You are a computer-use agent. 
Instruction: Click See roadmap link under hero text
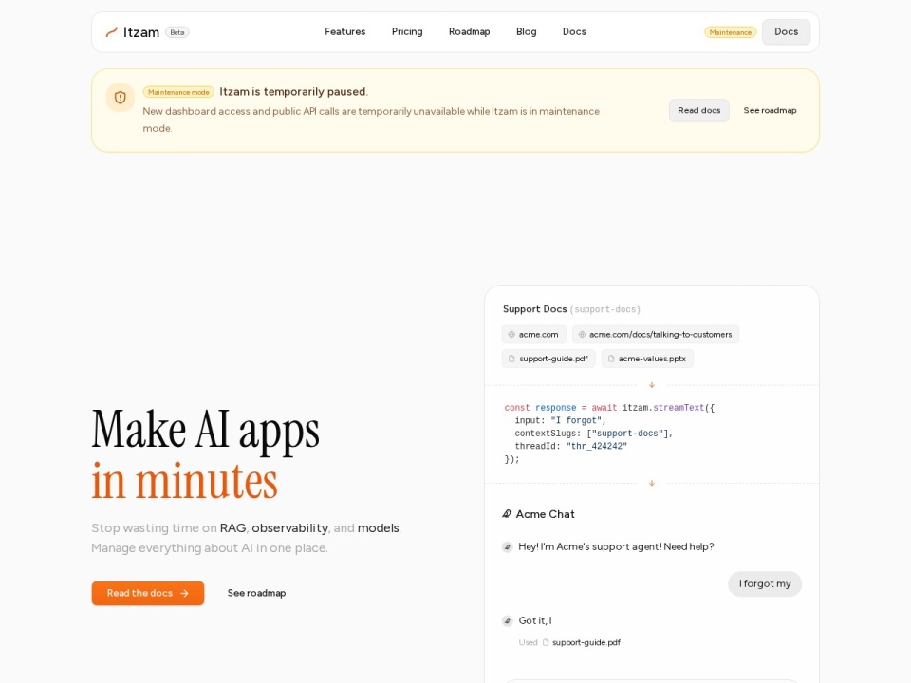tap(256, 593)
